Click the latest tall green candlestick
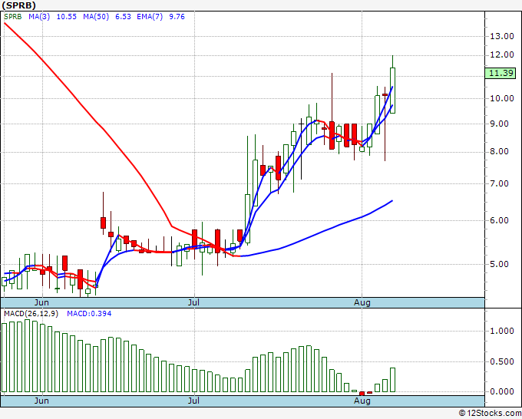The height and width of the screenshot is (419, 522). 393,91
